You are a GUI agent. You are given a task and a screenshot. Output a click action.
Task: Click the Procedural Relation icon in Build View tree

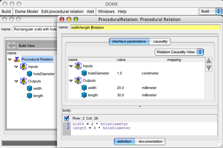[17, 59]
